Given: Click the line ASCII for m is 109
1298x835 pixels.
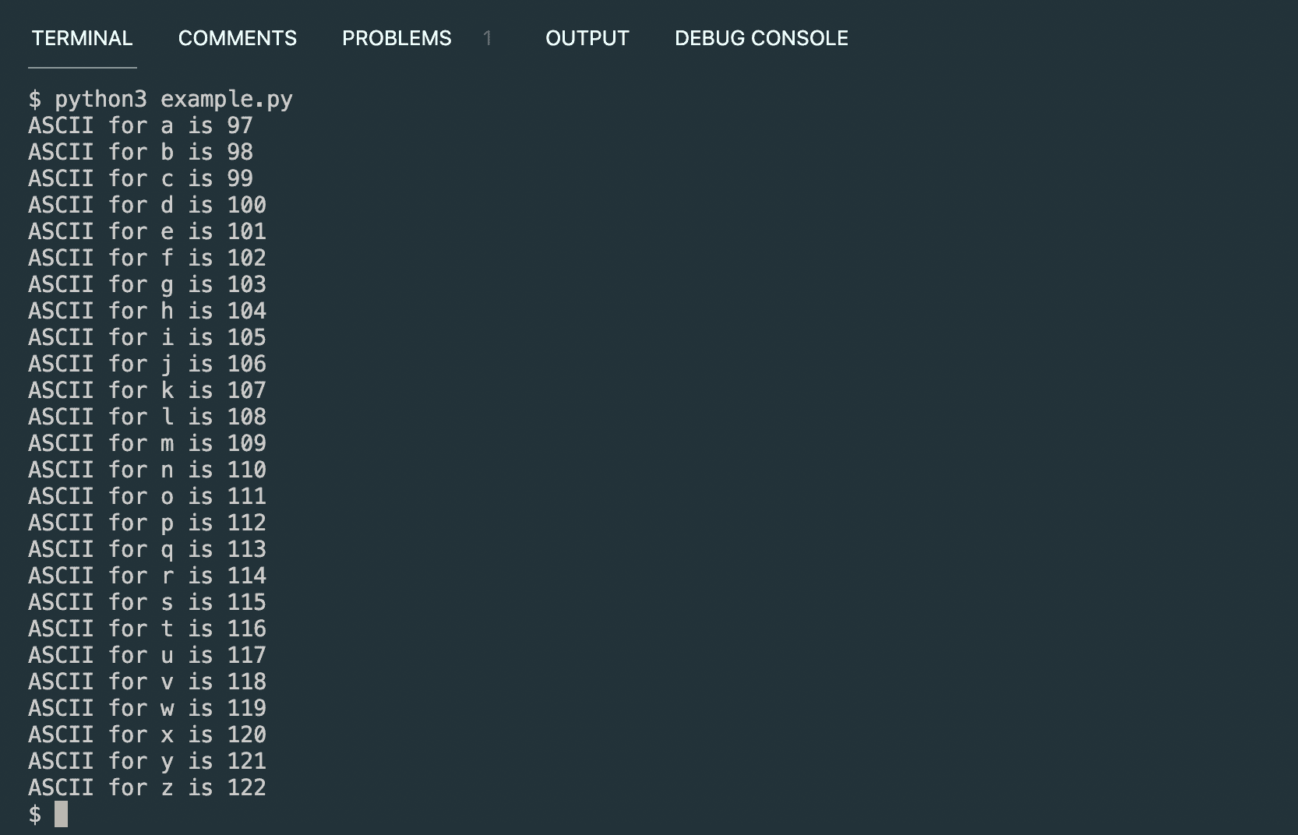Looking at the screenshot, I should [147, 443].
